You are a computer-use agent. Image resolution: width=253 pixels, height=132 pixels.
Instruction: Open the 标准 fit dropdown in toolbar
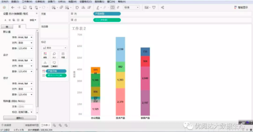click(x=131, y=8)
